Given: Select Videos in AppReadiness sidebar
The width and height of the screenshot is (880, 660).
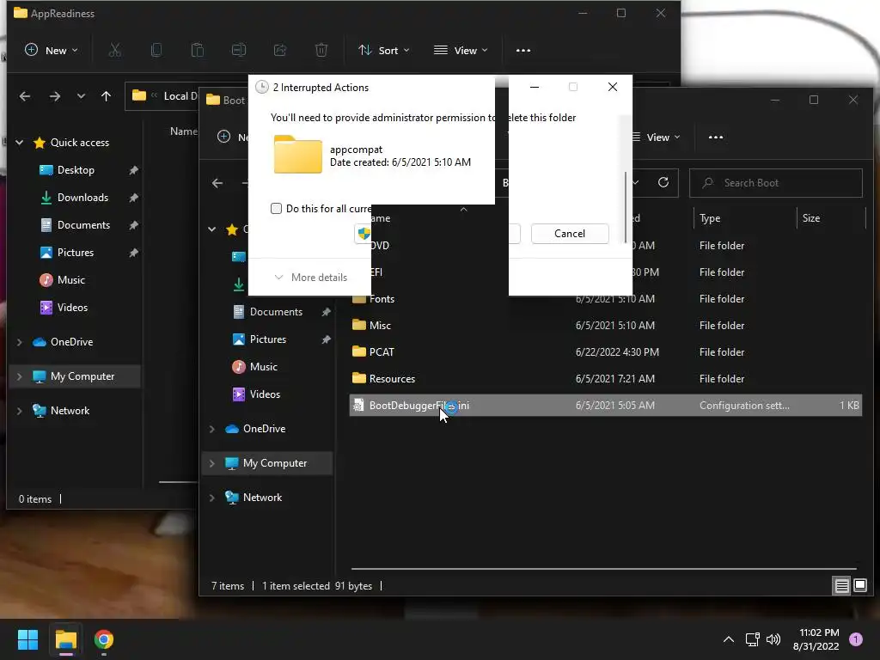Looking at the screenshot, I should (x=72, y=308).
